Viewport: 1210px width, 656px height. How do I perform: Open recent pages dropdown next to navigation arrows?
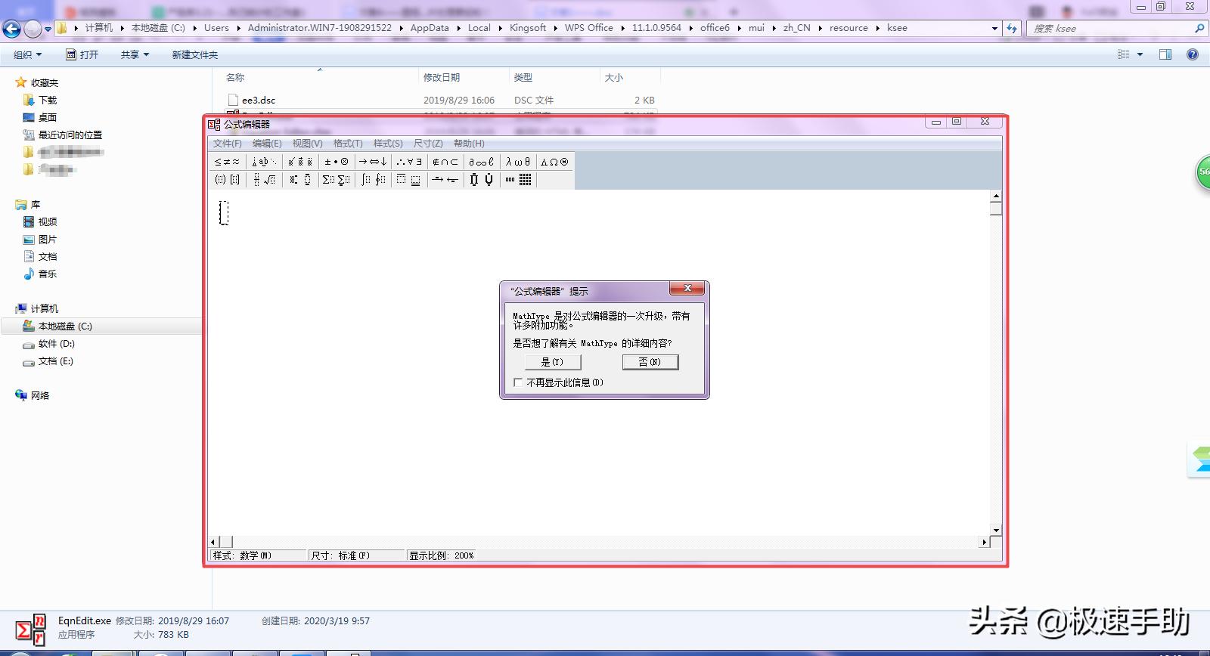click(x=48, y=29)
